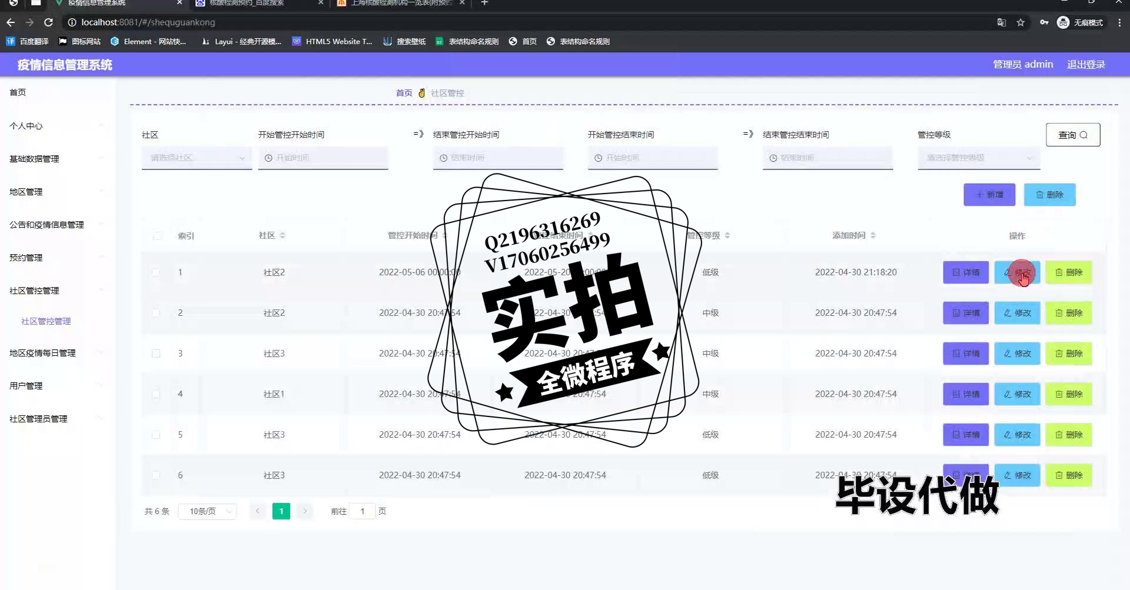The height and width of the screenshot is (590, 1130).
Task: Check the row 2 checkbox
Action: coord(156,313)
